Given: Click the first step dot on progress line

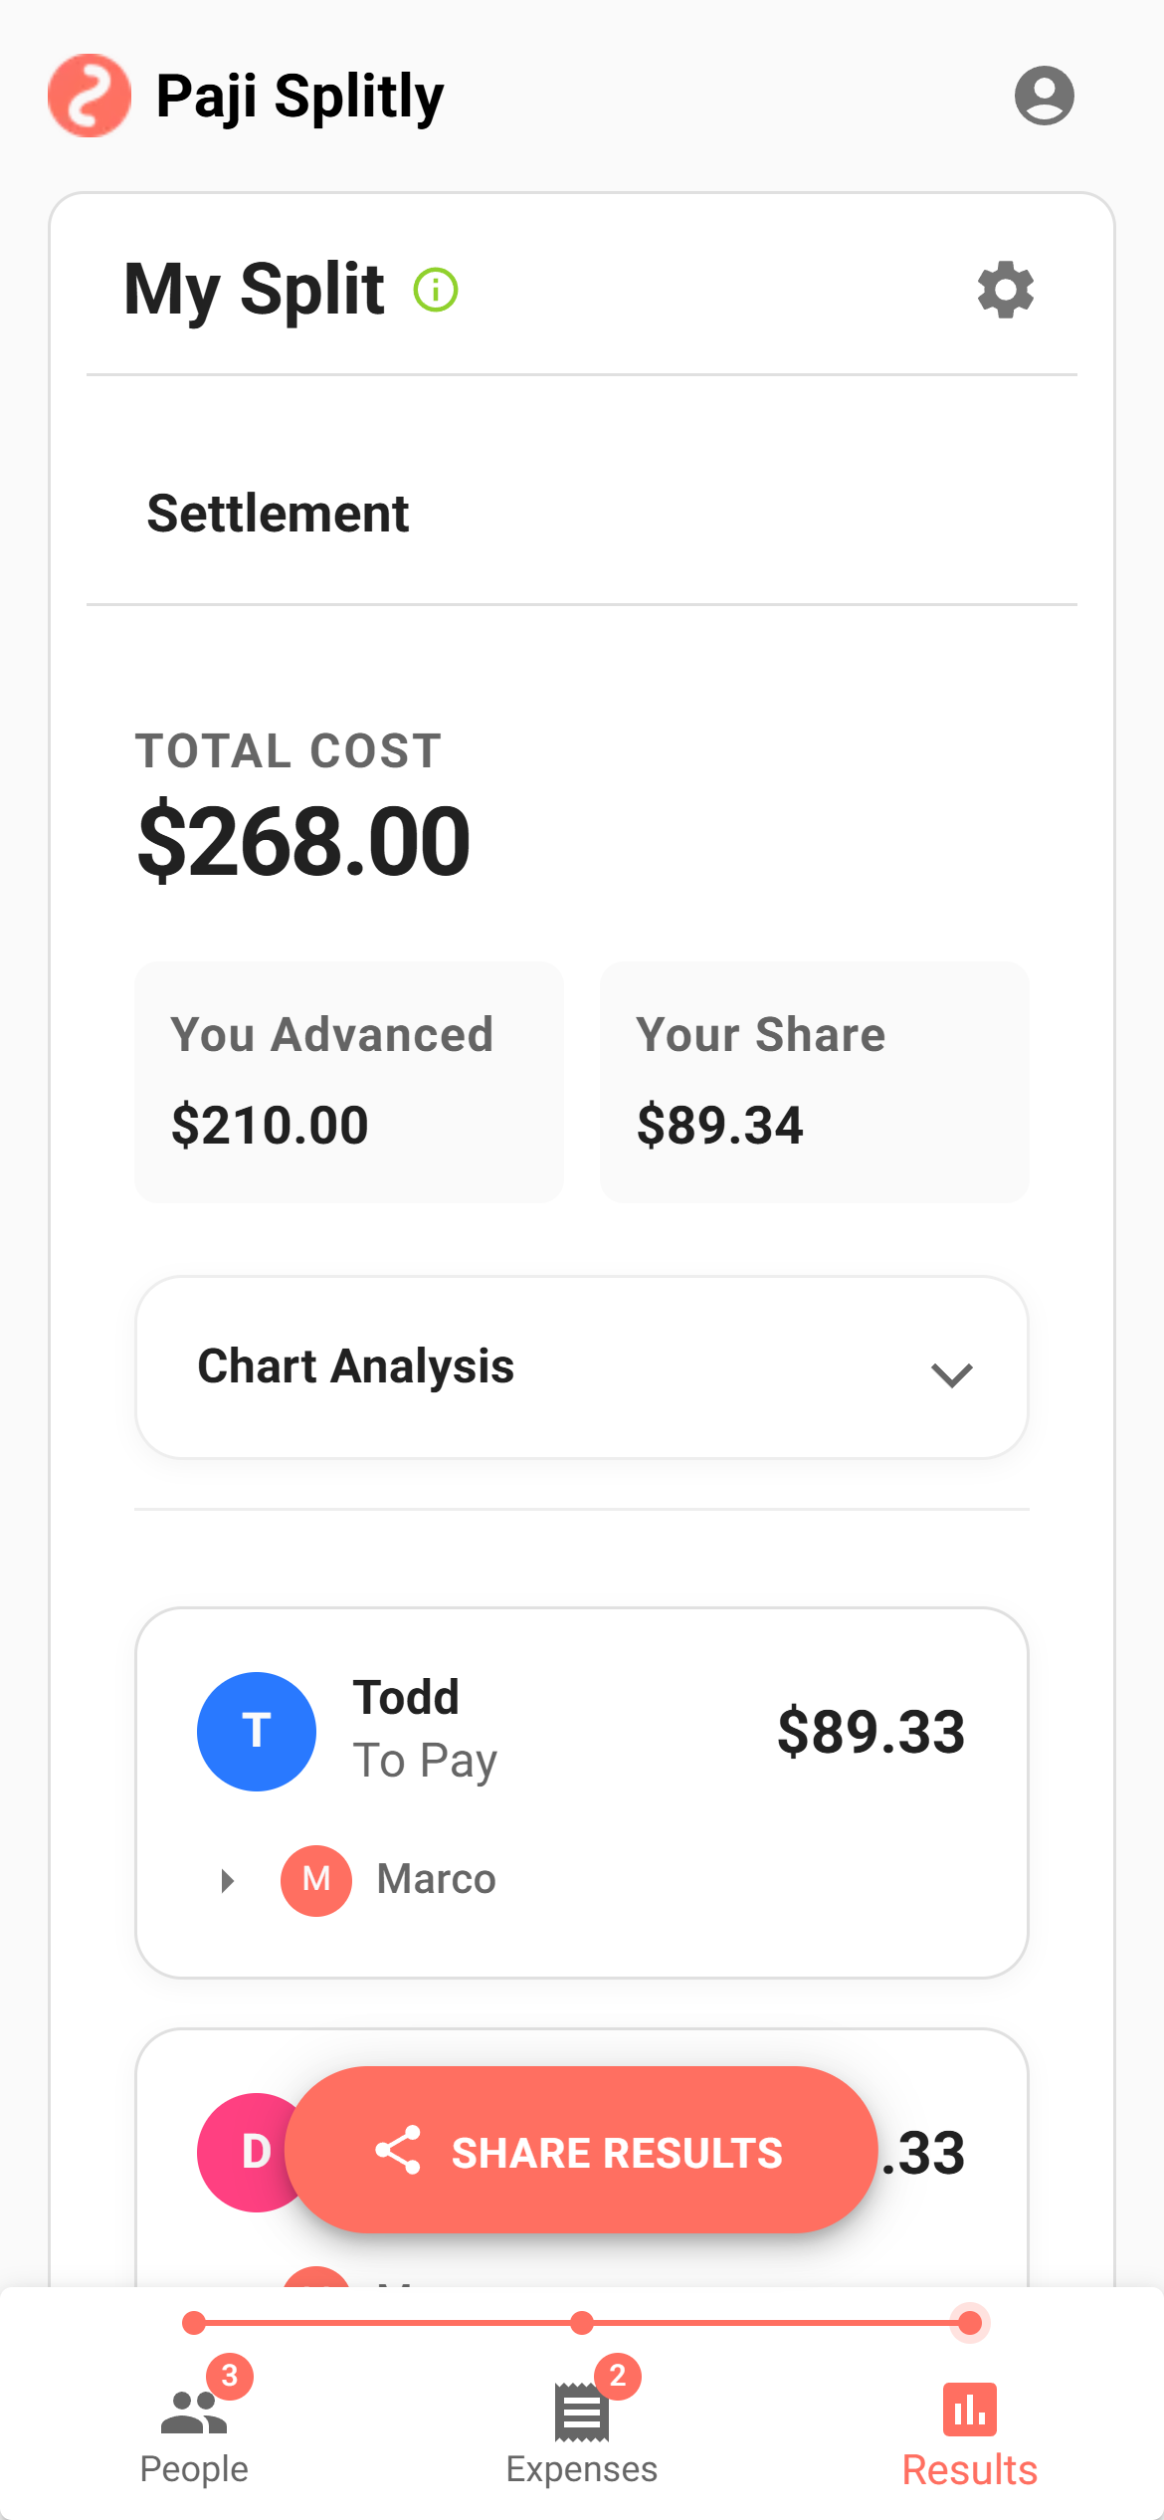Looking at the screenshot, I should (x=194, y=2323).
